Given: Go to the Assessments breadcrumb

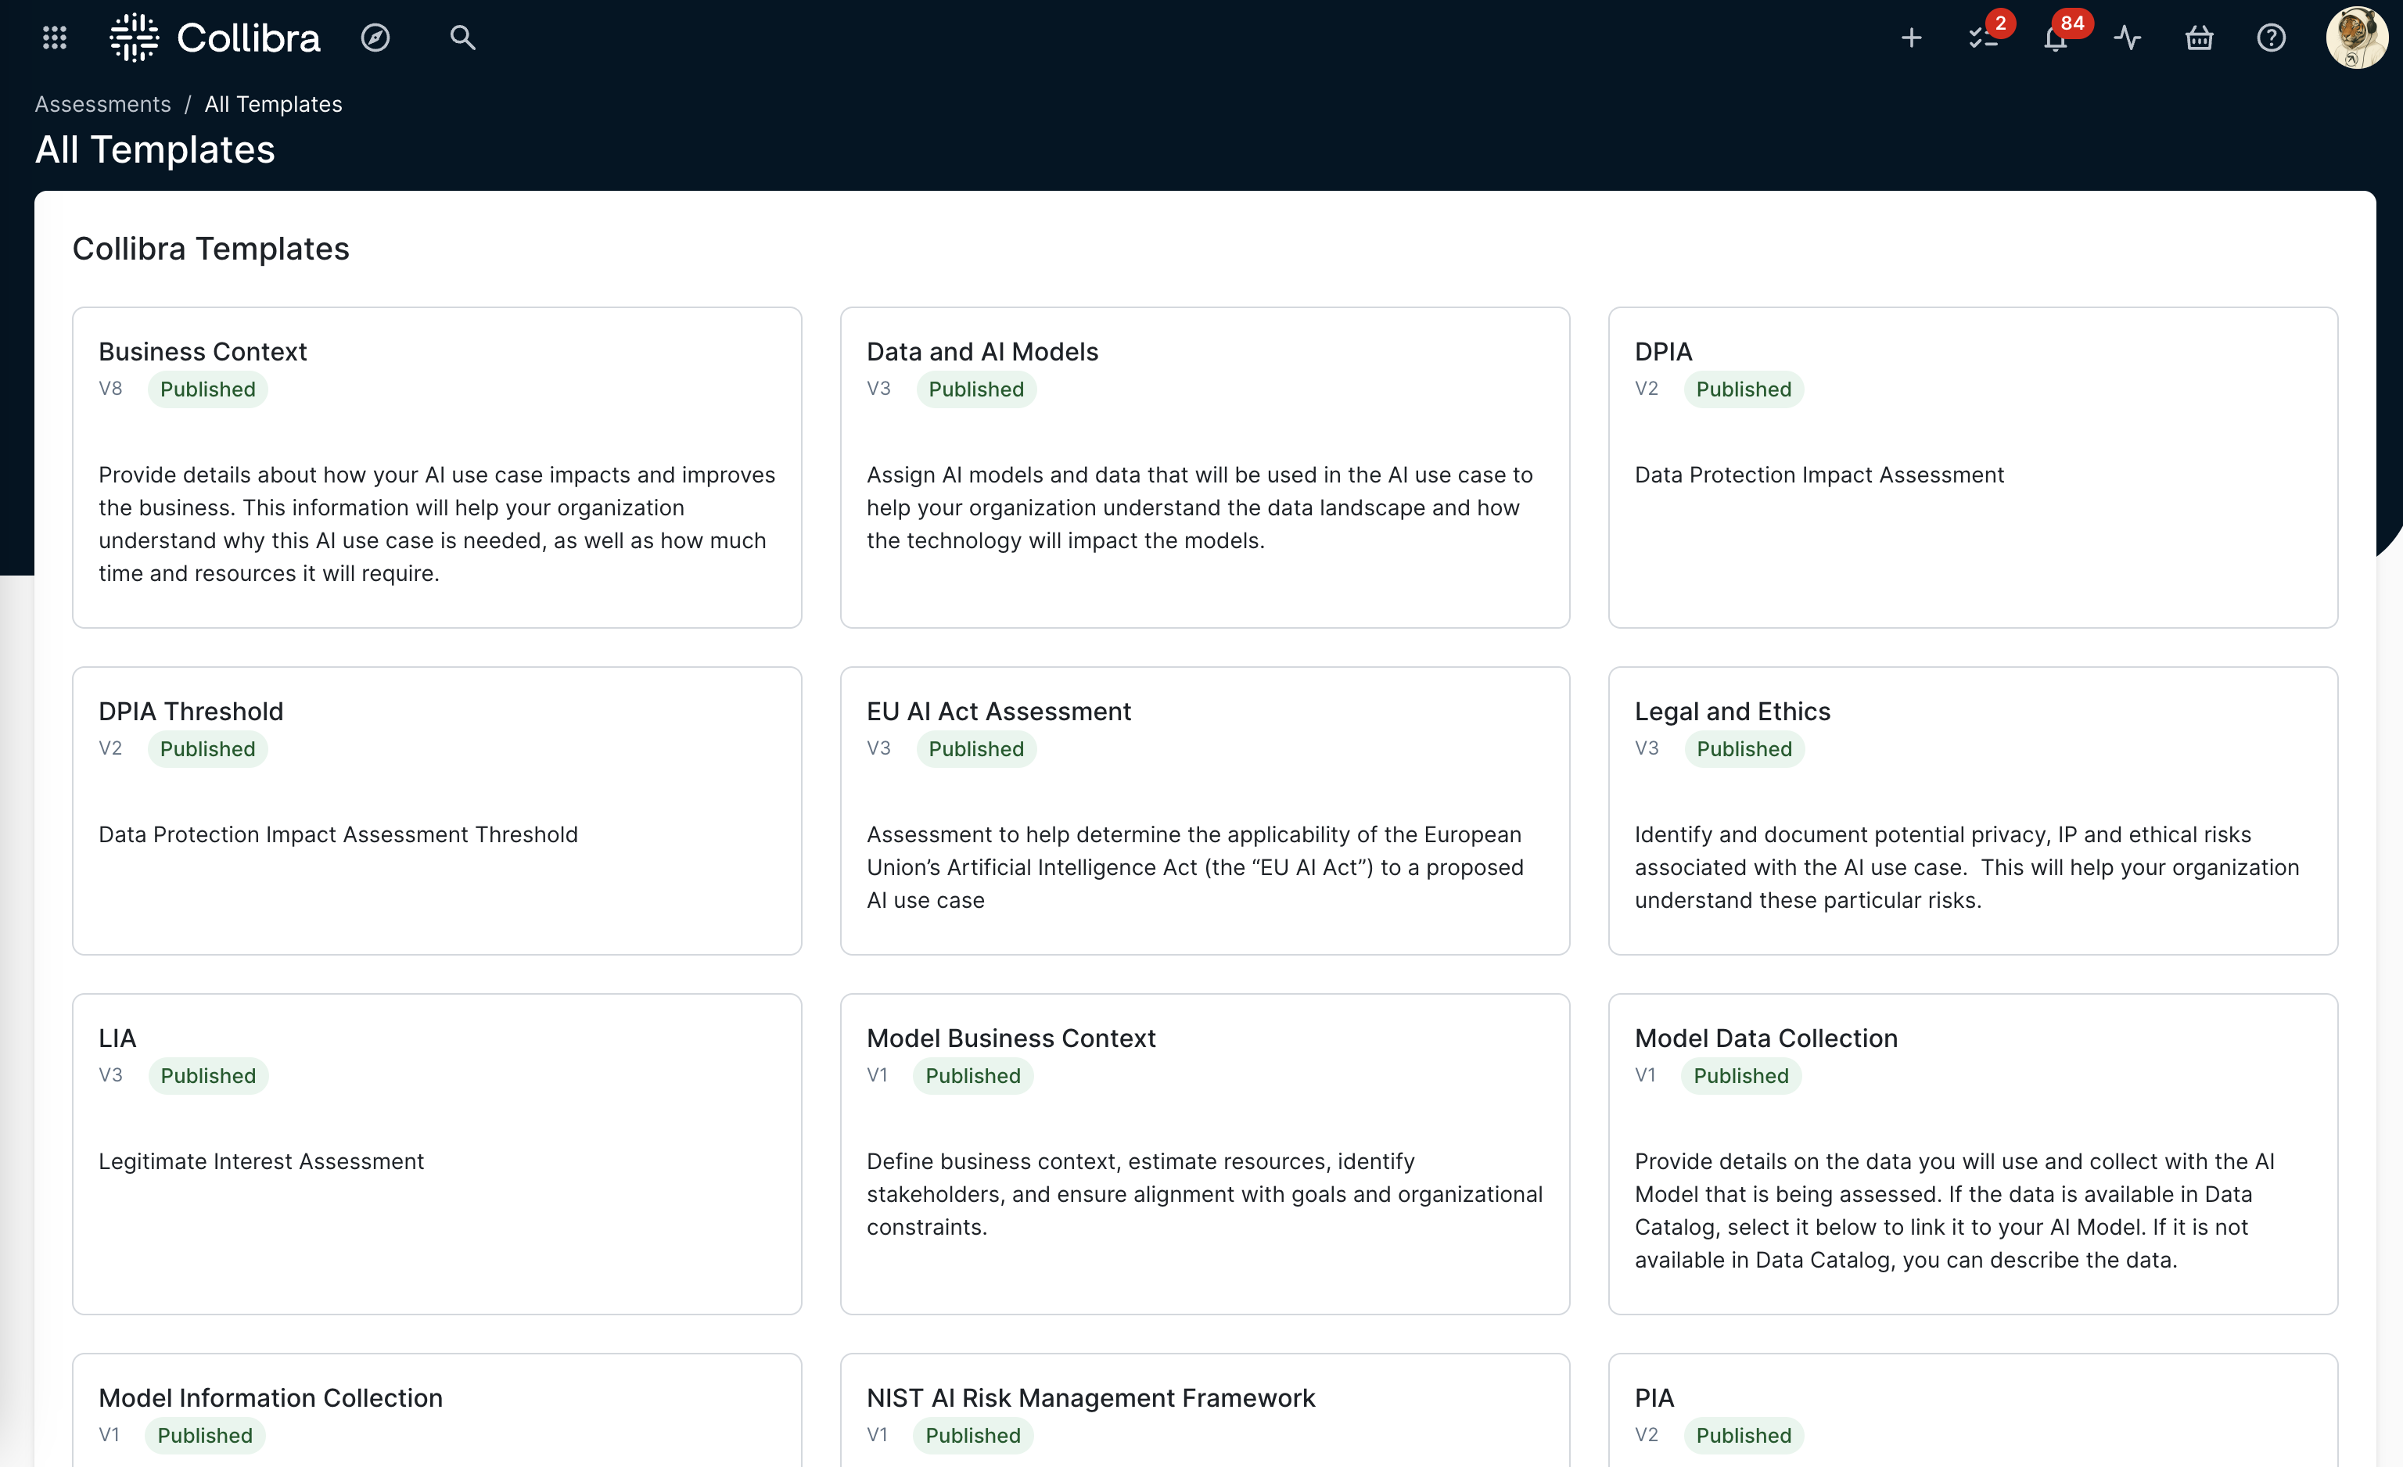Looking at the screenshot, I should click(102, 104).
